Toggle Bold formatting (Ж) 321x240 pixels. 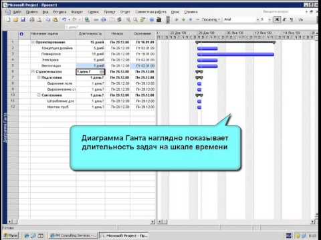[x=277, y=19]
